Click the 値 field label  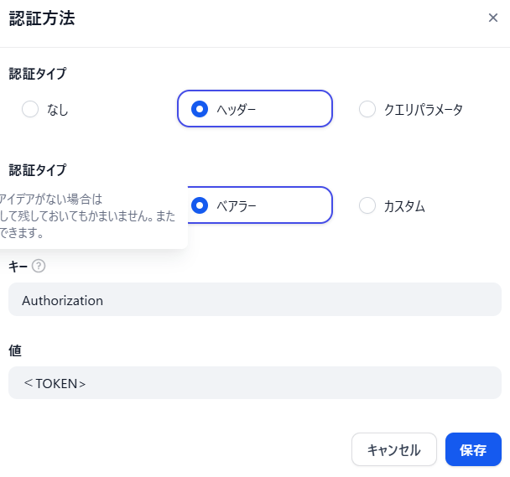point(15,350)
